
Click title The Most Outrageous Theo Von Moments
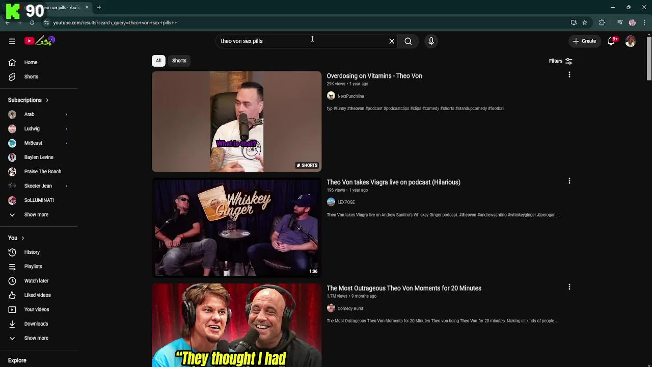coord(404,288)
